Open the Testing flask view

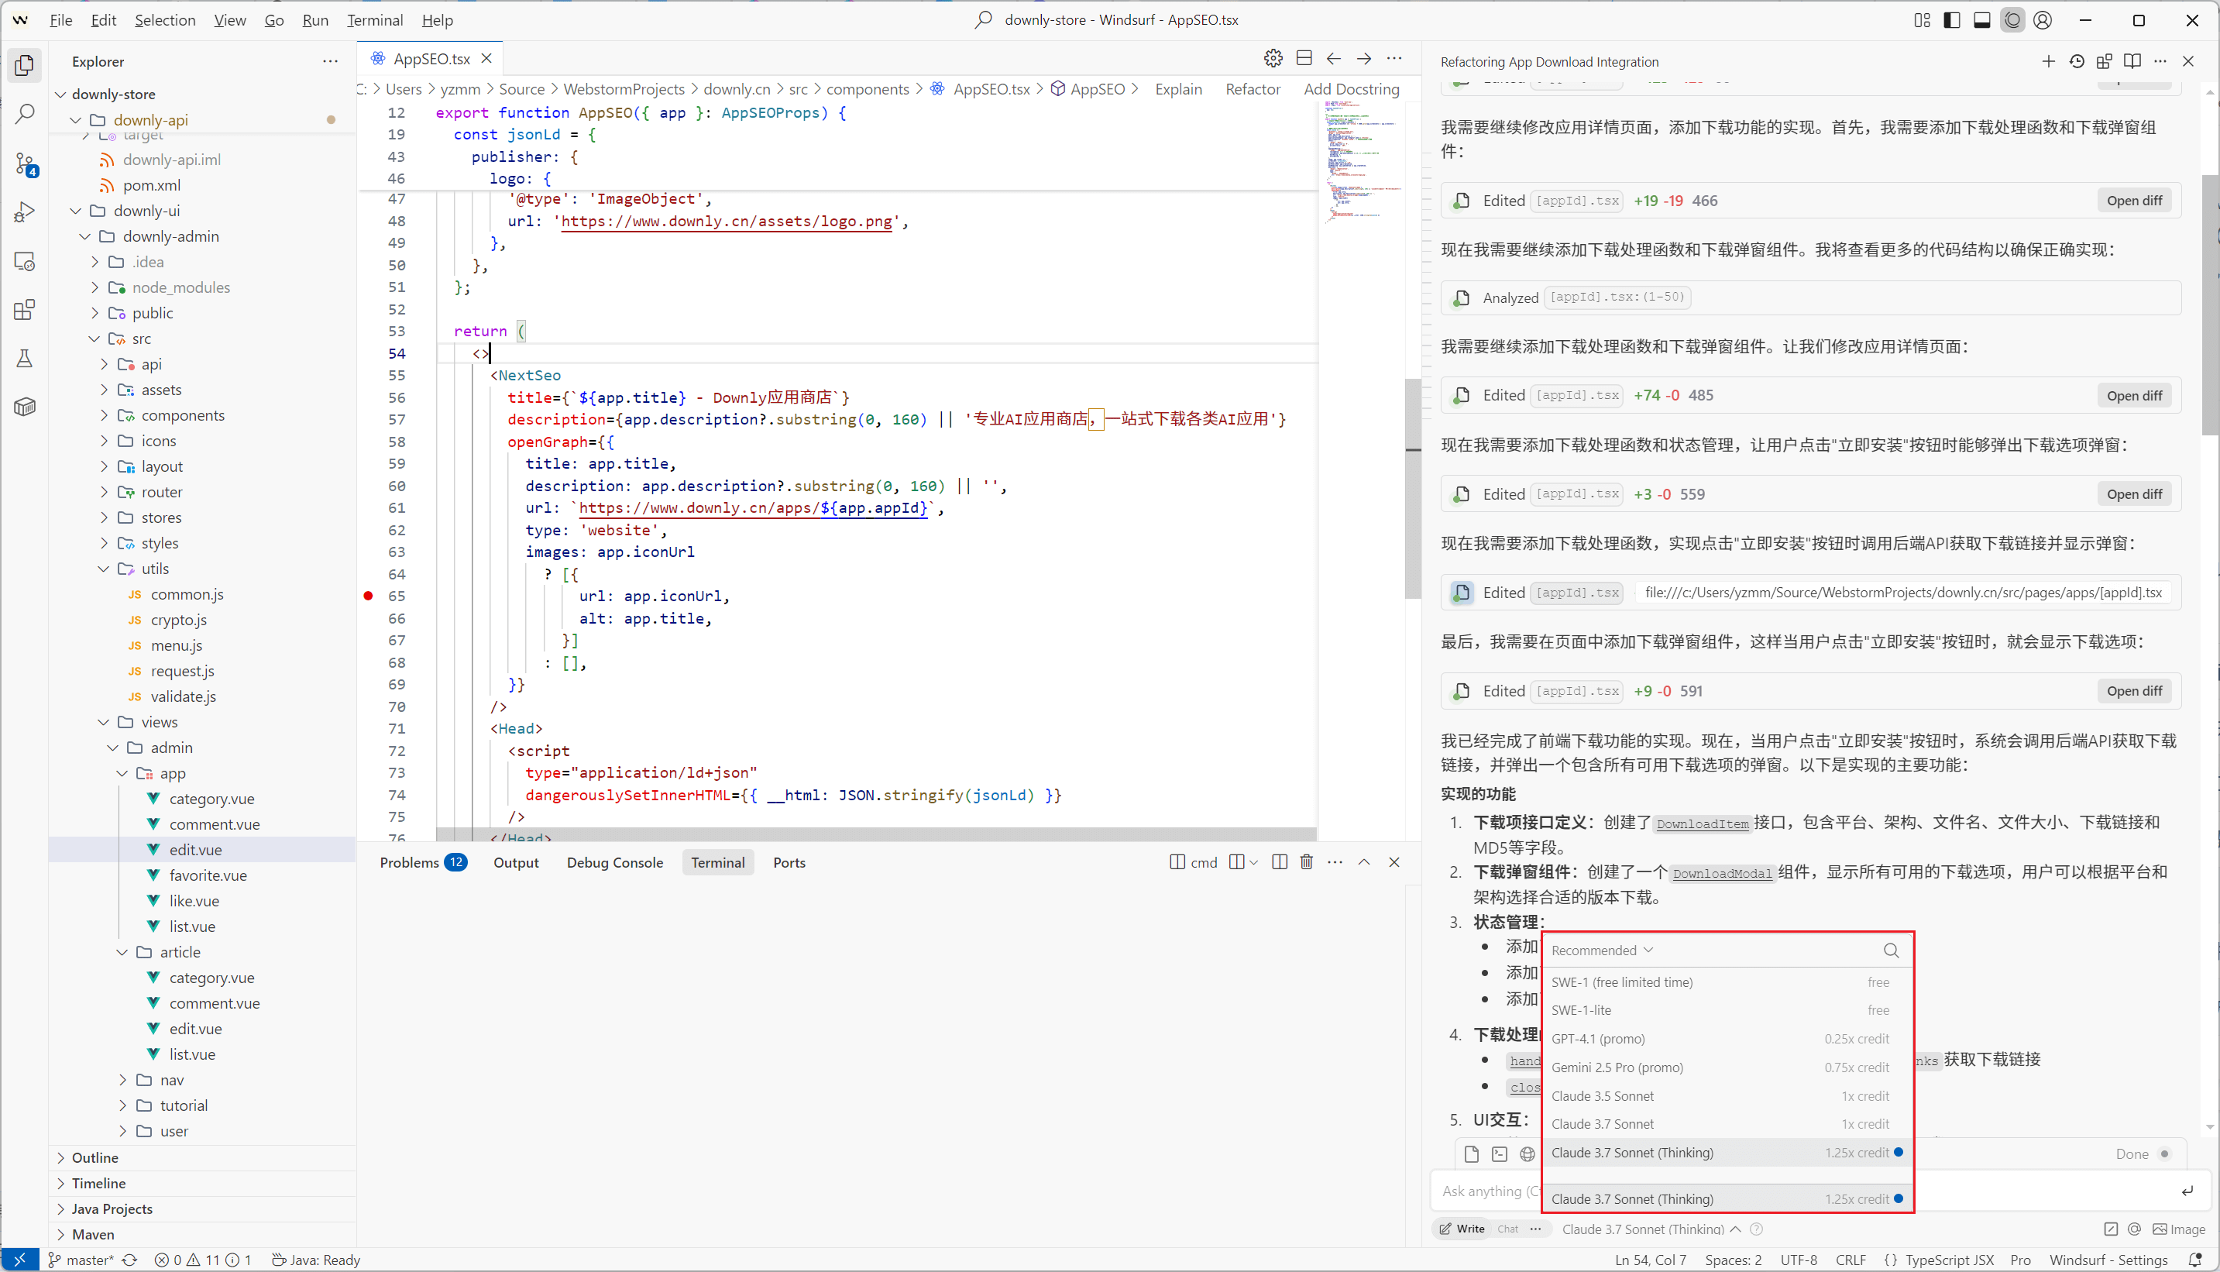click(25, 358)
